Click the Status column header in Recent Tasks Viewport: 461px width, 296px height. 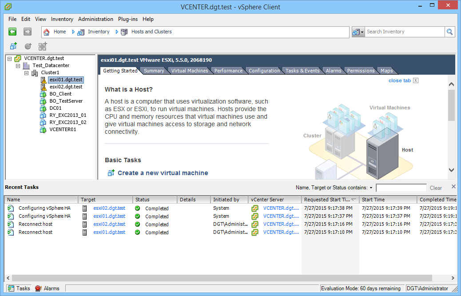[x=155, y=200]
